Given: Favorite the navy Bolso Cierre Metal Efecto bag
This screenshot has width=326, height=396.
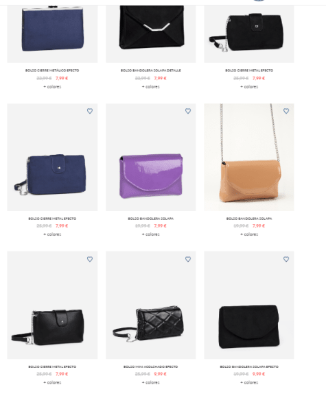Looking at the screenshot, I should click(90, 111).
